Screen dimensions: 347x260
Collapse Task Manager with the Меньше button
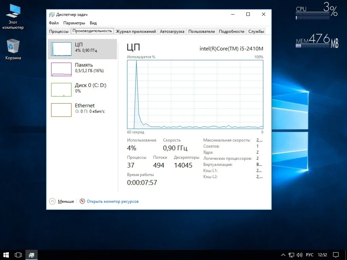coord(62,201)
